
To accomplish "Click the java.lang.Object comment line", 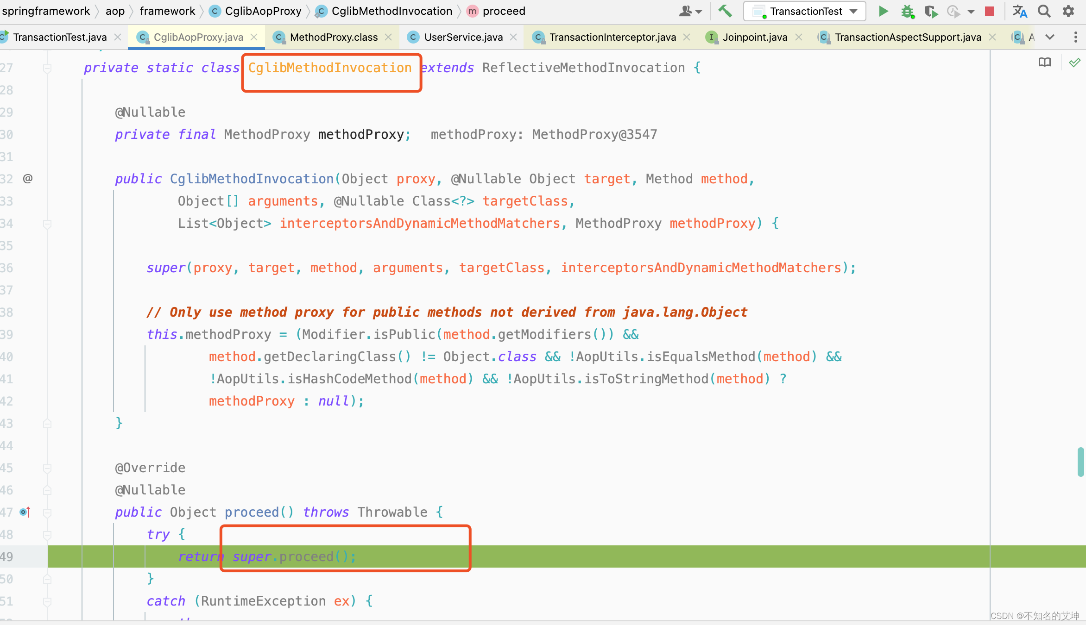I will (447, 312).
